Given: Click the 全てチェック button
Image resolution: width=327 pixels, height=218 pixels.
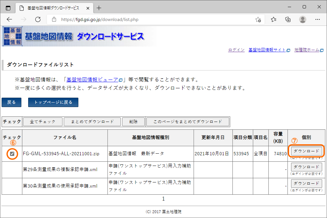Looking at the screenshot, I should [x=42, y=122].
